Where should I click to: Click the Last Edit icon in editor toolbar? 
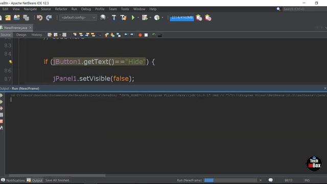point(50,35)
